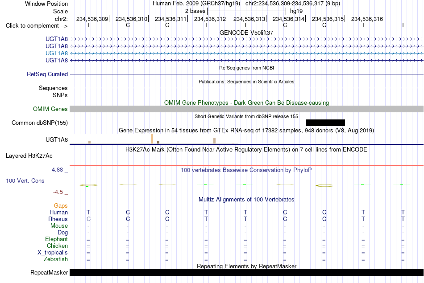This screenshot has height=283, width=424.
Task: Open the 100 Vert. Cons label
Action: (x=25, y=180)
